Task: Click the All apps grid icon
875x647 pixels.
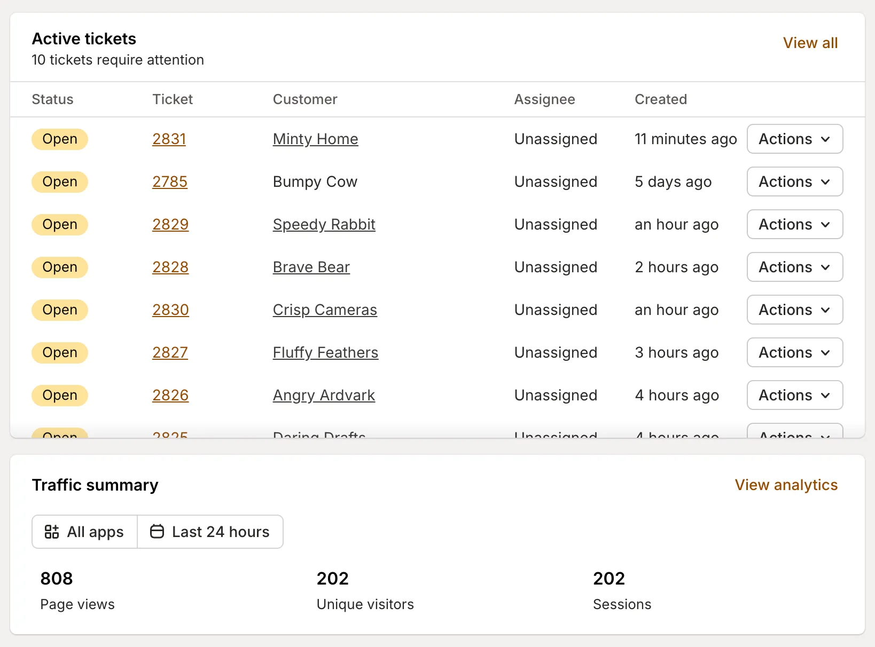Action: click(52, 532)
